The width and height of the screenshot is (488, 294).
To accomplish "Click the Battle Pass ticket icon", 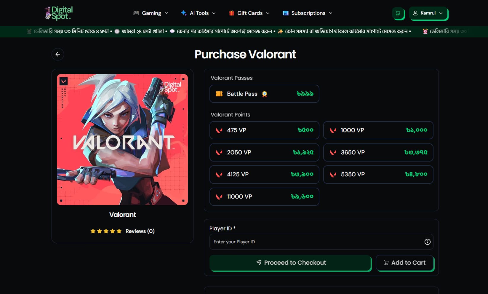I will (x=219, y=94).
